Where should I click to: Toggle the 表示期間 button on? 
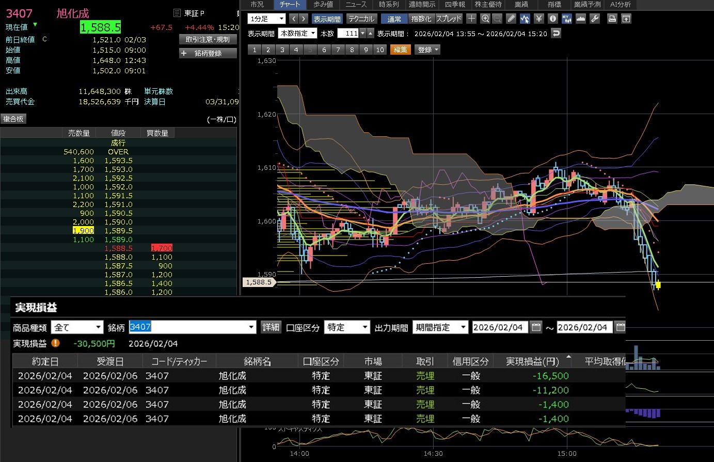pos(327,19)
